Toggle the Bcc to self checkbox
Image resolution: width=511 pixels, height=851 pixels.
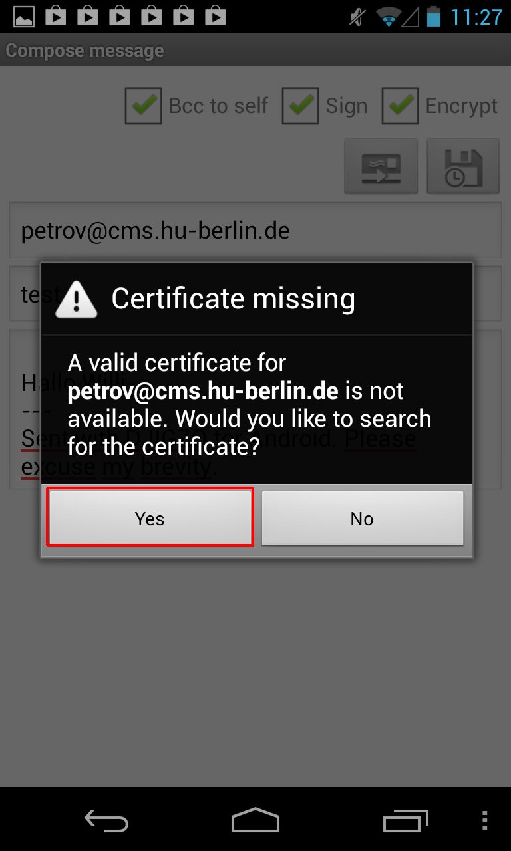pos(143,106)
